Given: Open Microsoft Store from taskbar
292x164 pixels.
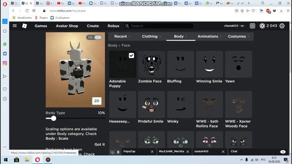Looking at the screenshot, I should point(16,160).
